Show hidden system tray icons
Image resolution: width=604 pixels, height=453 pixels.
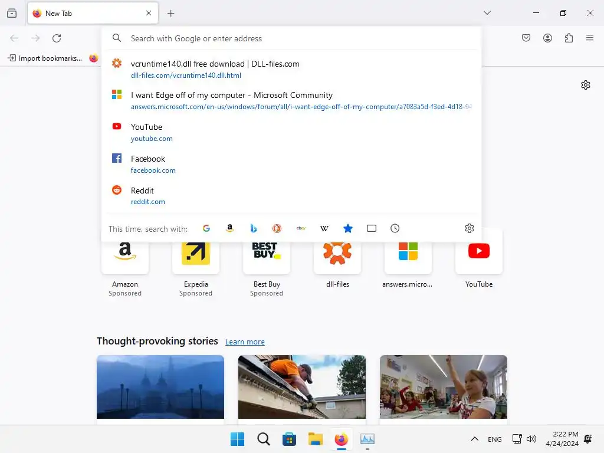[x=475, y=439]
